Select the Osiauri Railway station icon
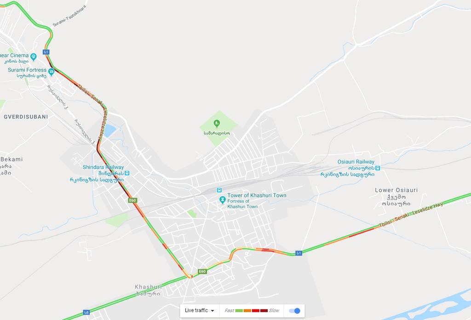471x320 pixels. click(x=378, y=168)
